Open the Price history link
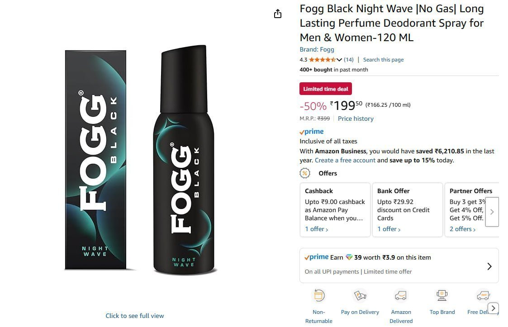This screenshot has width=508, height=327. pos(356,118)
